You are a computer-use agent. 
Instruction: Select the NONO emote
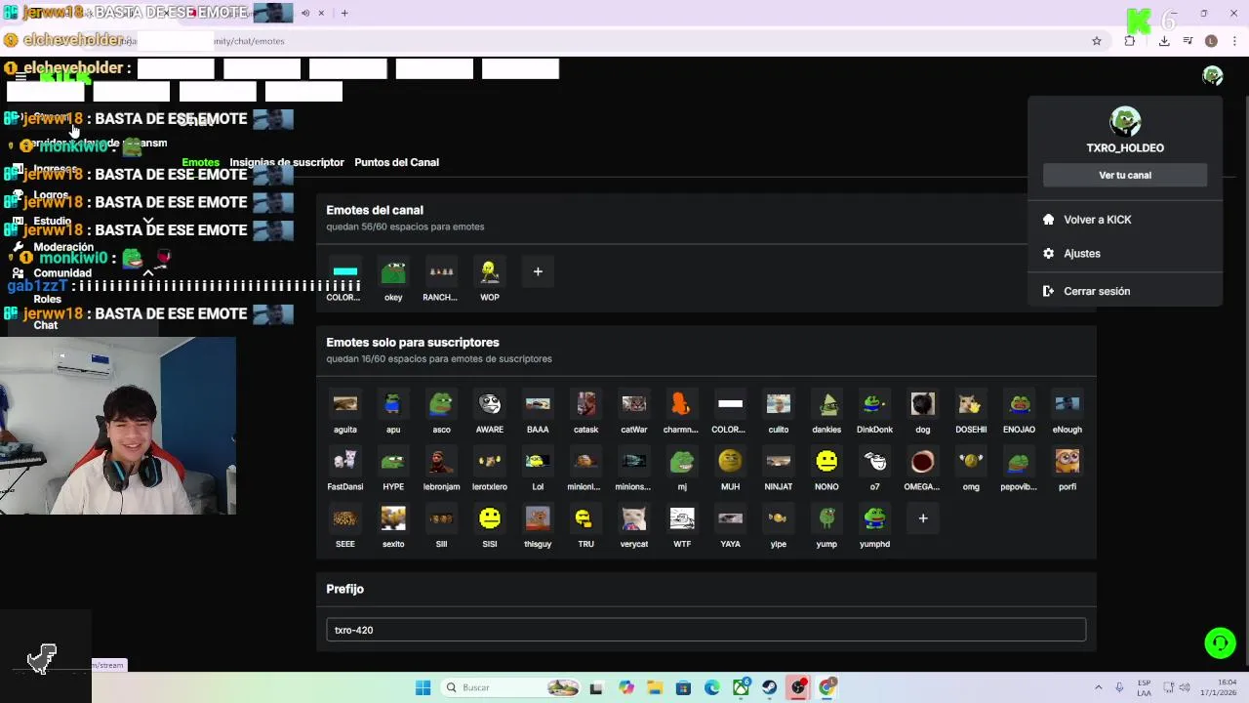coord(826,461)
